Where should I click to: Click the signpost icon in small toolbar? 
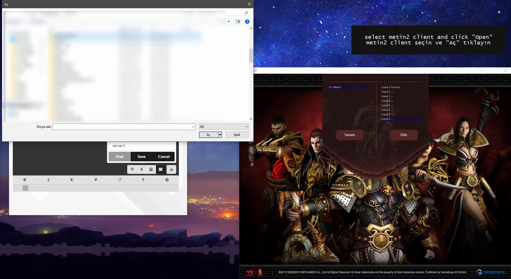132,169
